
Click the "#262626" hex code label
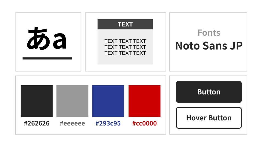(x=37, y=123)
